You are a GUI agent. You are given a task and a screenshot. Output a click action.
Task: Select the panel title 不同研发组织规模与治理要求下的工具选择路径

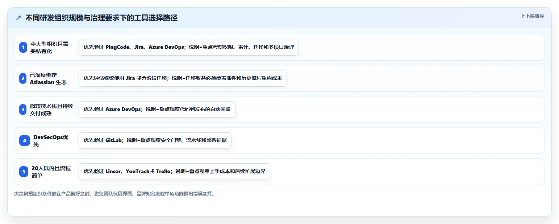tap(101, 18)
